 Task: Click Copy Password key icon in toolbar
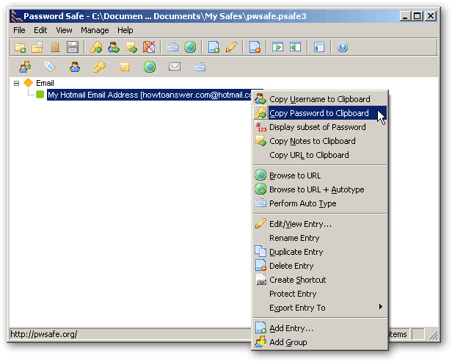(96, 47)
